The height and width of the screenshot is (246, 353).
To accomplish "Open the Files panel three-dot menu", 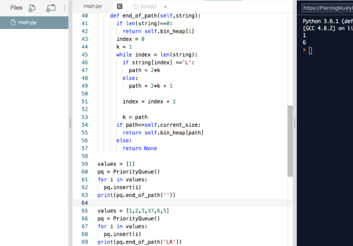I will (x=64, y=8).
